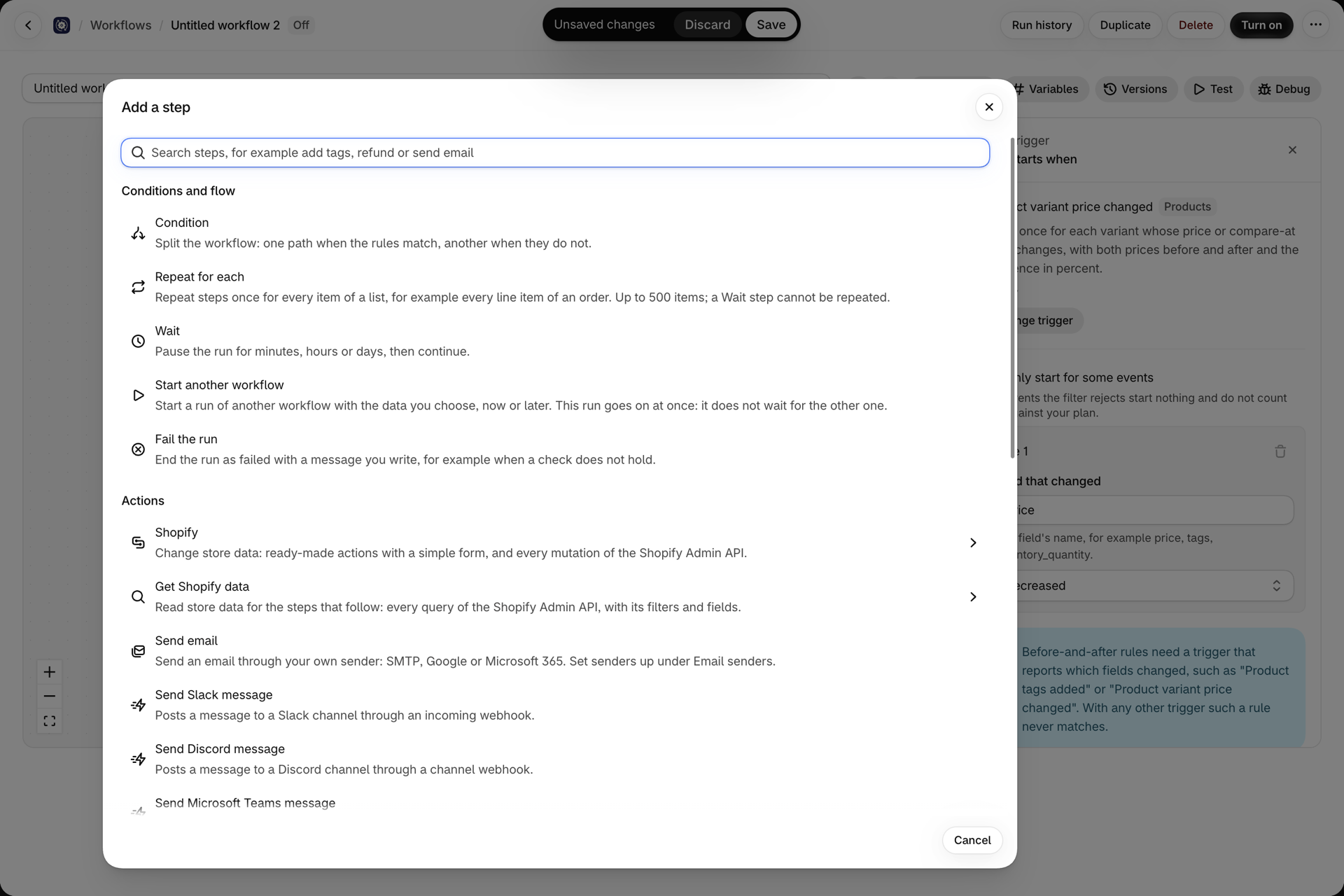Click the Send Discord message bolt icon

[x=138, y=759]
